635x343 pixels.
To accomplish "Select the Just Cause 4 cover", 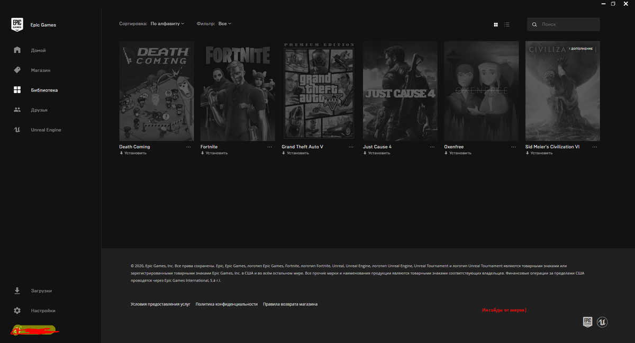I will (x=400, y=91).
